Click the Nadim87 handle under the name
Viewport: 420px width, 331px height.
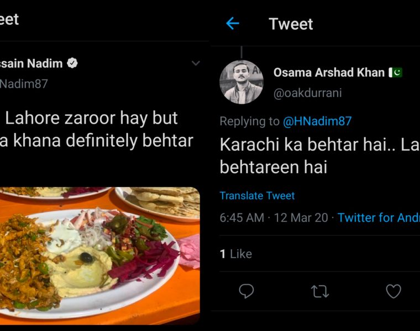coord(24,84)
